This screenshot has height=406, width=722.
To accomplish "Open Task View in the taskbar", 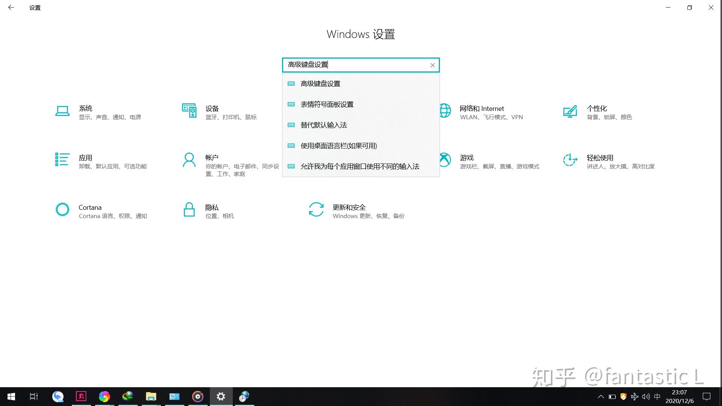I will coord(34,397).
